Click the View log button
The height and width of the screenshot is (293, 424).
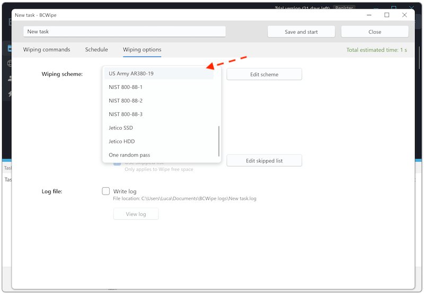(x=136, y=214)
